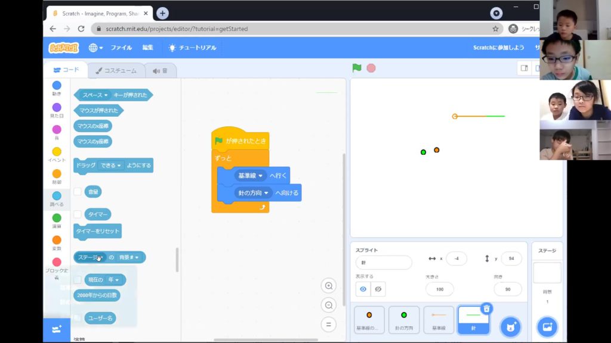
Task: Zoom out on the code workspace
Action: tap(328, 305)
